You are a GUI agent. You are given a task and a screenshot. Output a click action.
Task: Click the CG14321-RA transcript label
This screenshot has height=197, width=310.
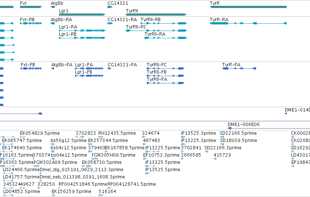click(x=122, y=20)
